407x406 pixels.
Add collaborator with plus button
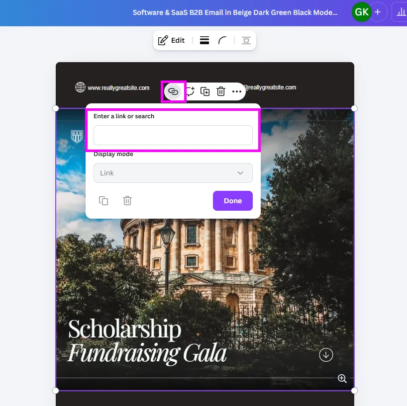tap(378, 12)
